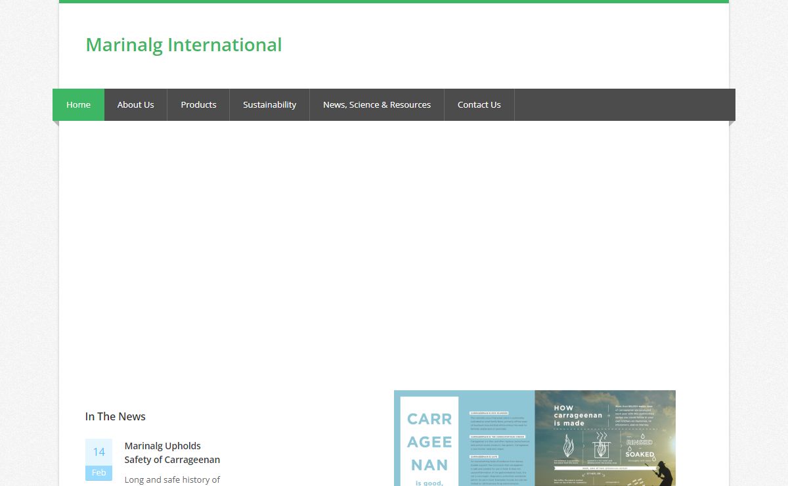Image resolution: width=788 pixels, height=486 pixels.
Task: Open article Marinalg Upholds Safety of Carrageenan
Action: pos(172,453)
